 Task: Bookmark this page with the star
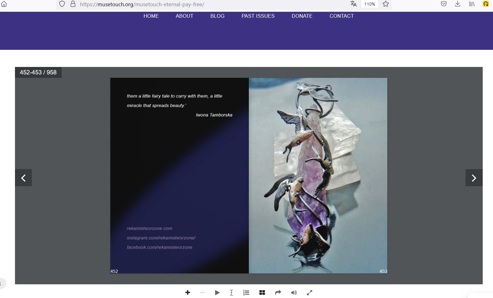pos(386,4)
